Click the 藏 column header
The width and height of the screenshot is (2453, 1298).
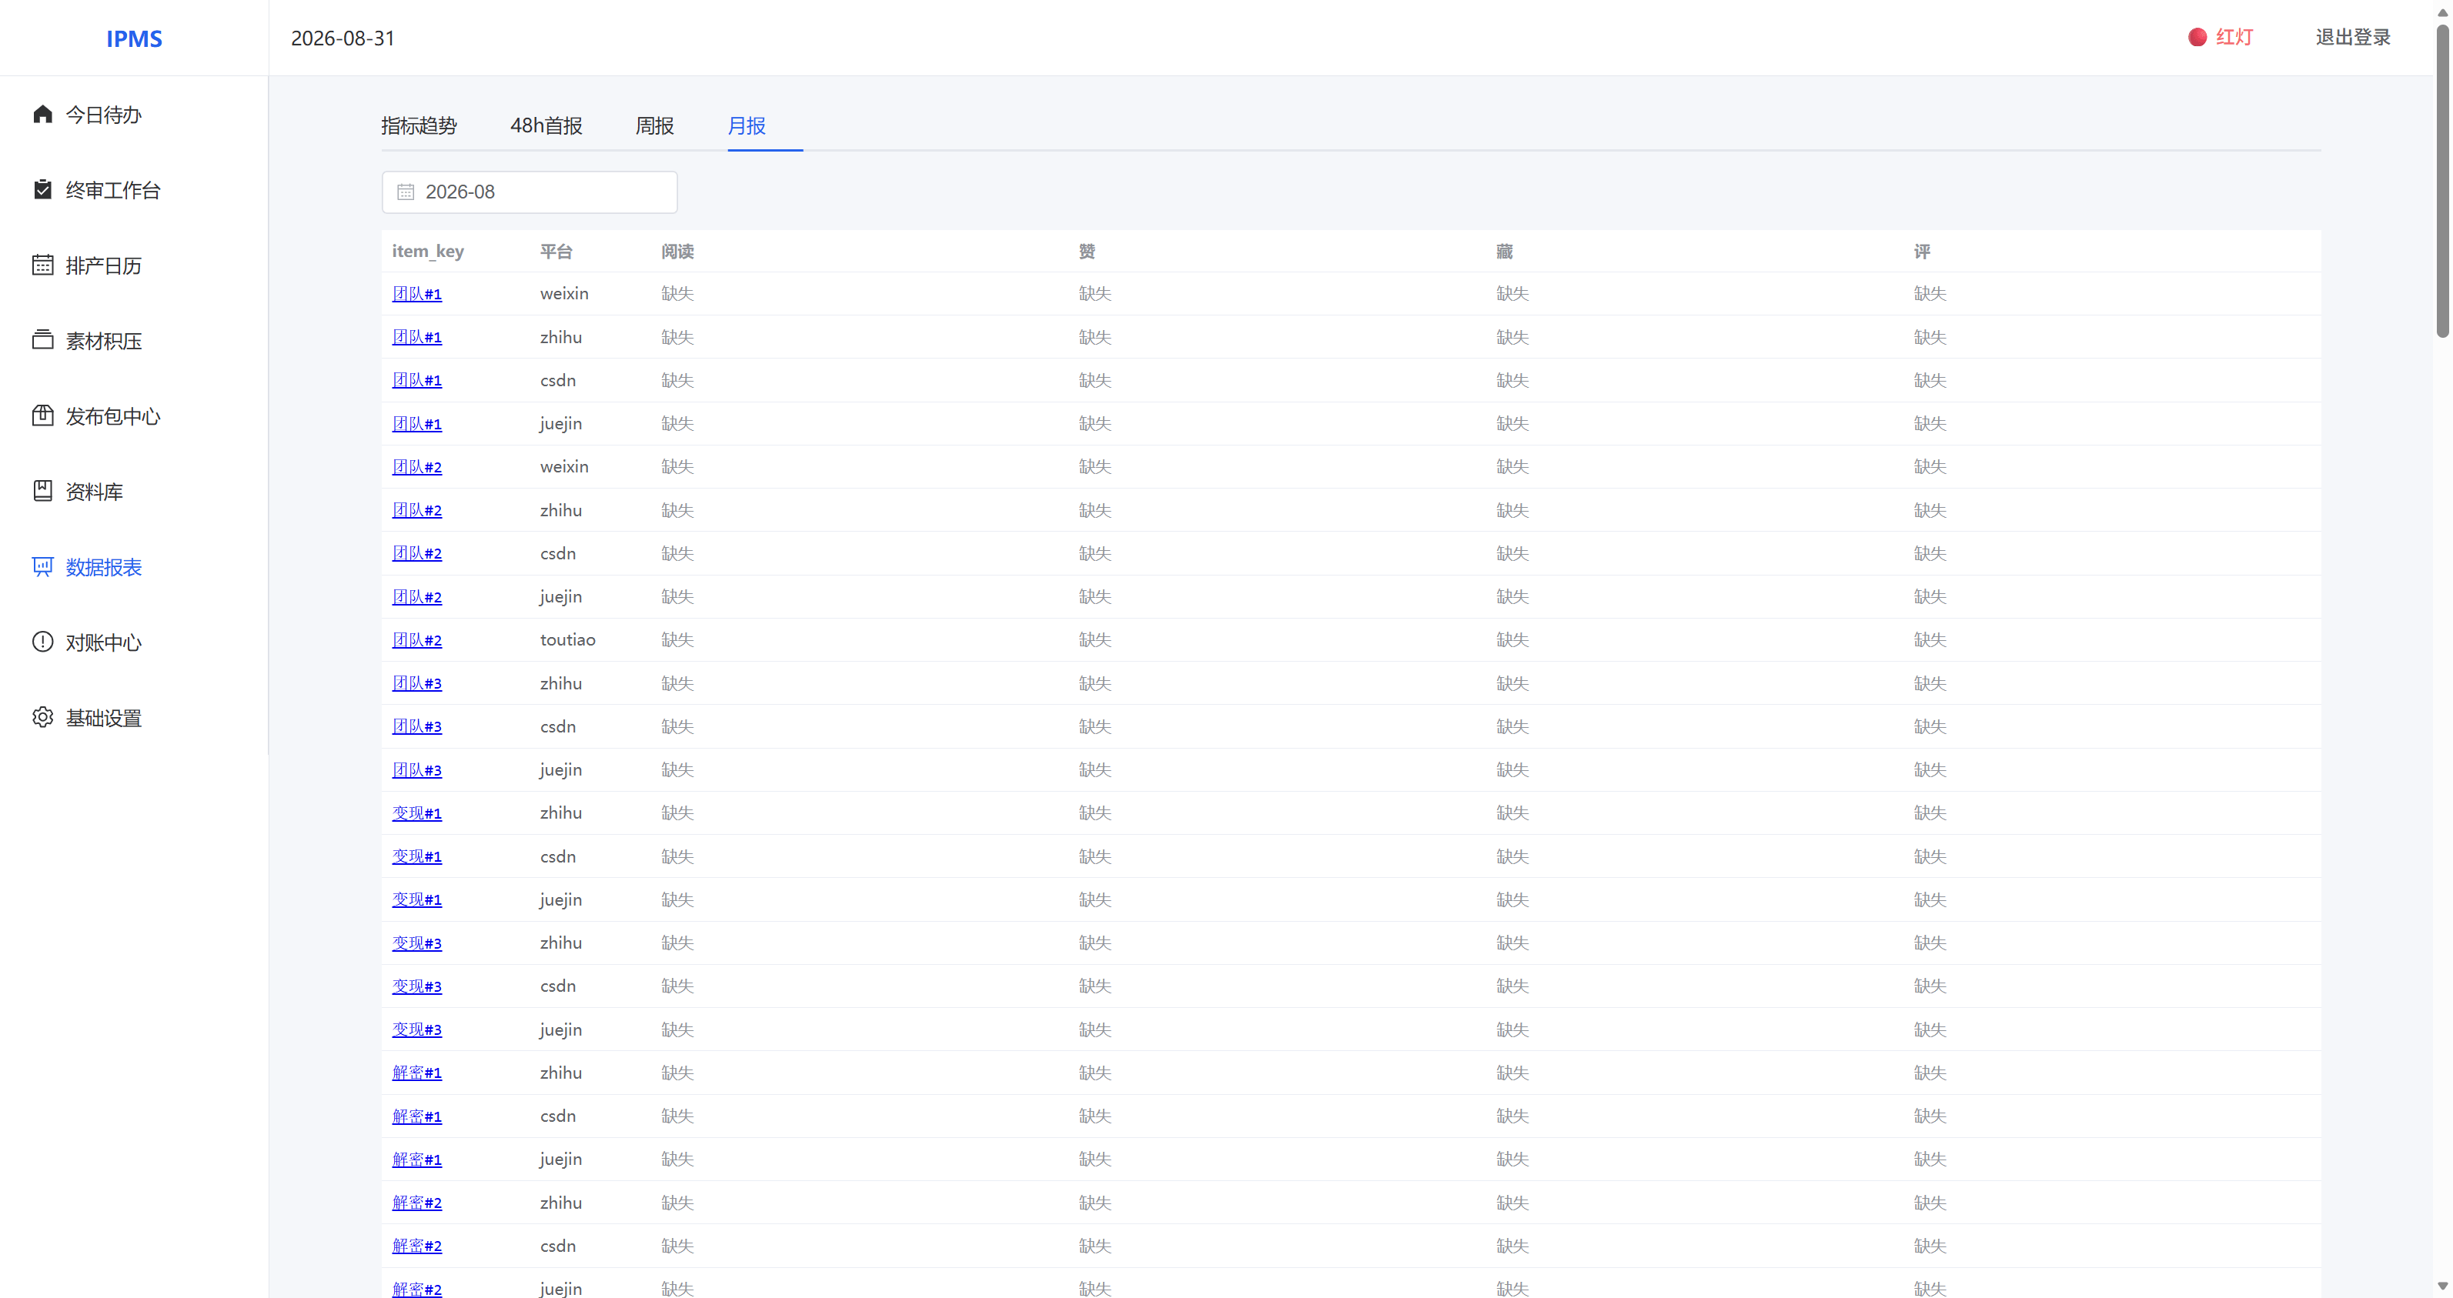coord(1505,252)
